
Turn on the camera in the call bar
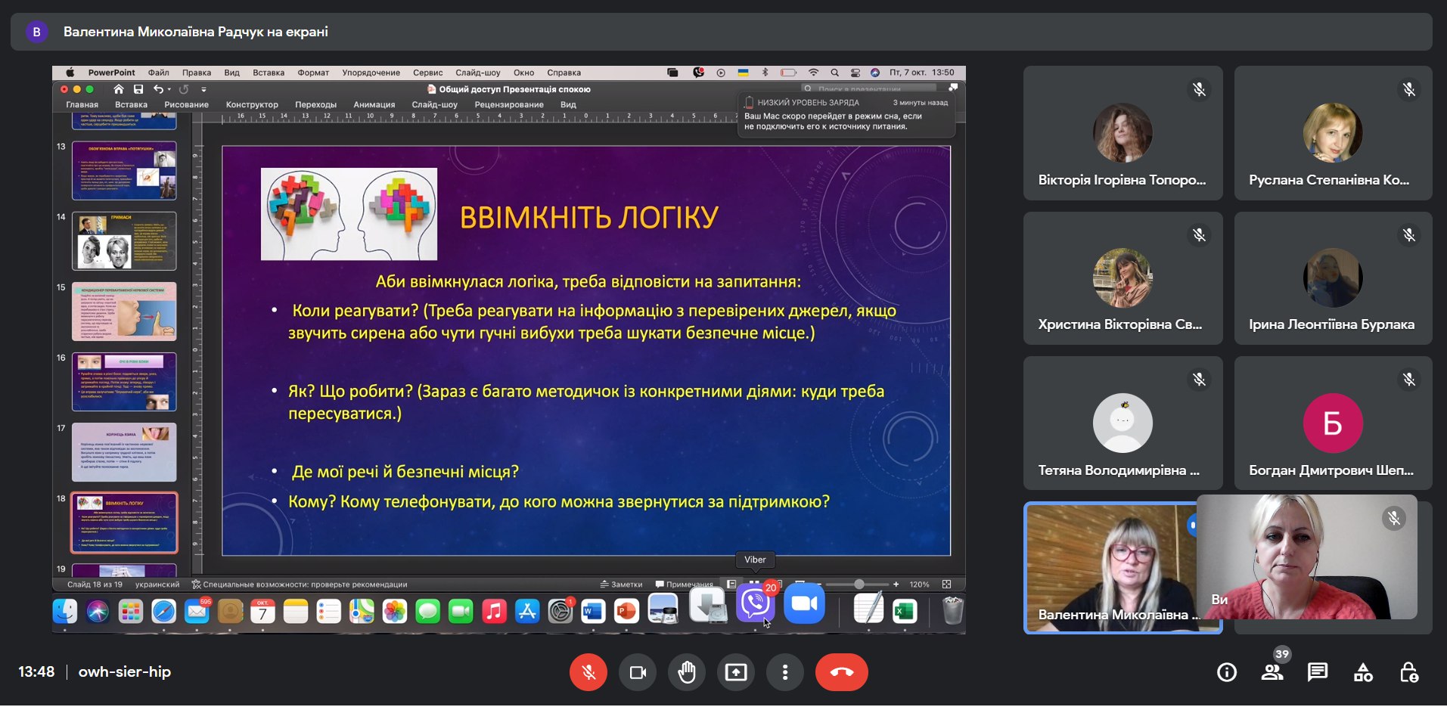[638, 672]
